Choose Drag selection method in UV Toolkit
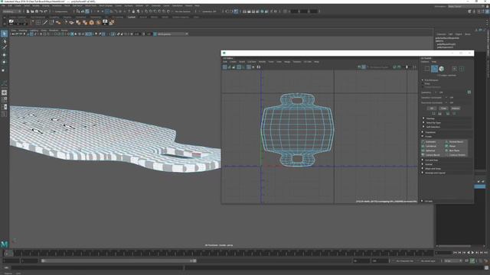The image size is (490, 275). (426, 83)
